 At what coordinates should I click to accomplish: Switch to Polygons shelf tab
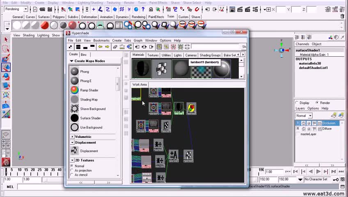pos(59,17)
